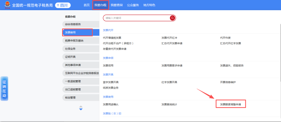Open 蓝字发票开具 link
The width and height of the screenshot is (281, 122).
click(111, 82)
